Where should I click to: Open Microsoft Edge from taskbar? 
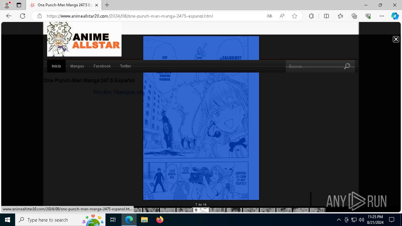pyautogui.click(x=129, y=220)
